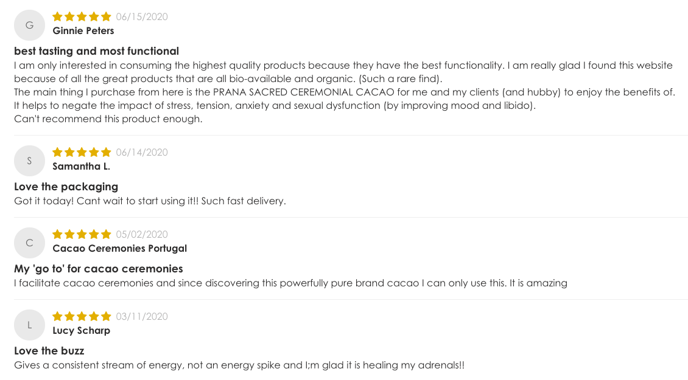Viewport: 688px width, 380px height.
Task: Click Lucy Scharp's avatar circle with L
Action: (29, 325)
